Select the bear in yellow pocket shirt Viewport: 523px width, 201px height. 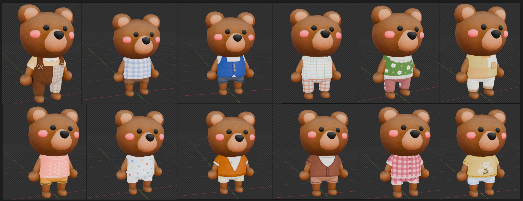click(481, 51)
